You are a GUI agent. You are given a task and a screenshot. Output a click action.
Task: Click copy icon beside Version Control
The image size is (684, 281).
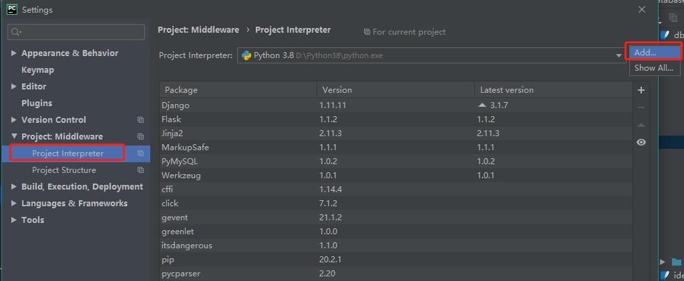(x=141, y=120)
